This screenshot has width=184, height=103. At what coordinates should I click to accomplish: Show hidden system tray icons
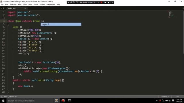[157, 100]
